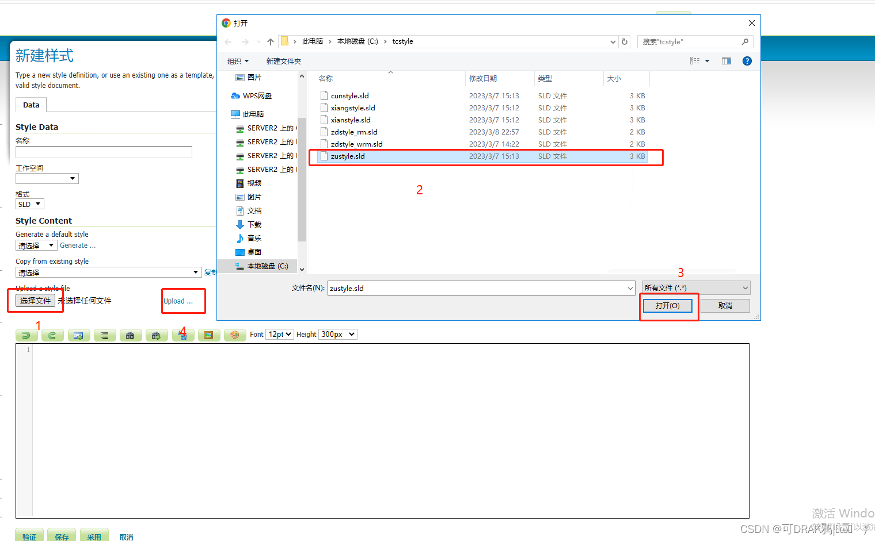Click the Upload ... link
Viewport: 875px width, 541px height.
click(x=178, y=301)
